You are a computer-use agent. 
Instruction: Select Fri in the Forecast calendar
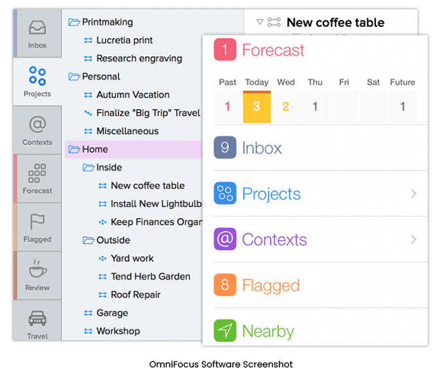[344, 107]
